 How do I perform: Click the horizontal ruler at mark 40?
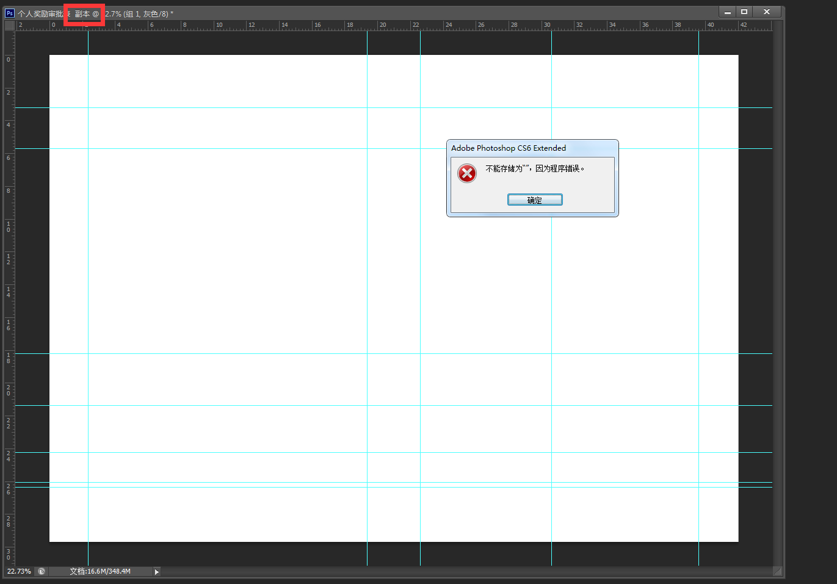pyautogui.click(x=709, y=26)
